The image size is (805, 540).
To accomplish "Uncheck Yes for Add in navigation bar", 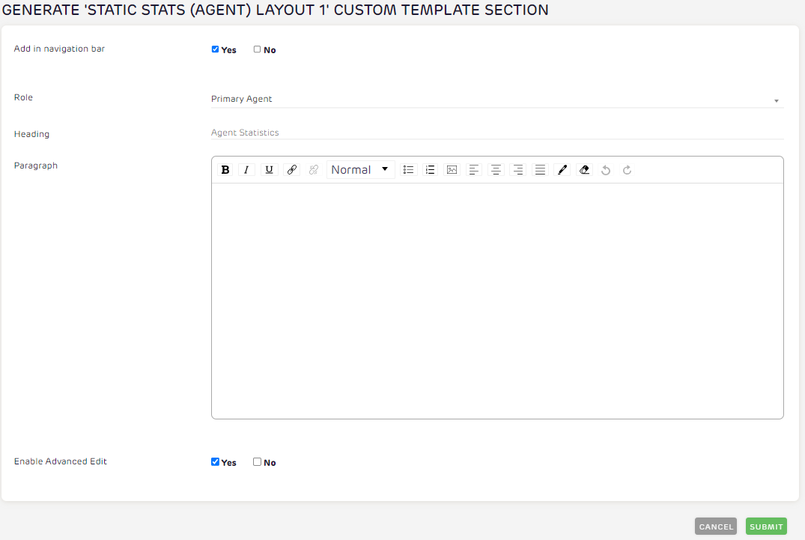I will pos(215,49).
